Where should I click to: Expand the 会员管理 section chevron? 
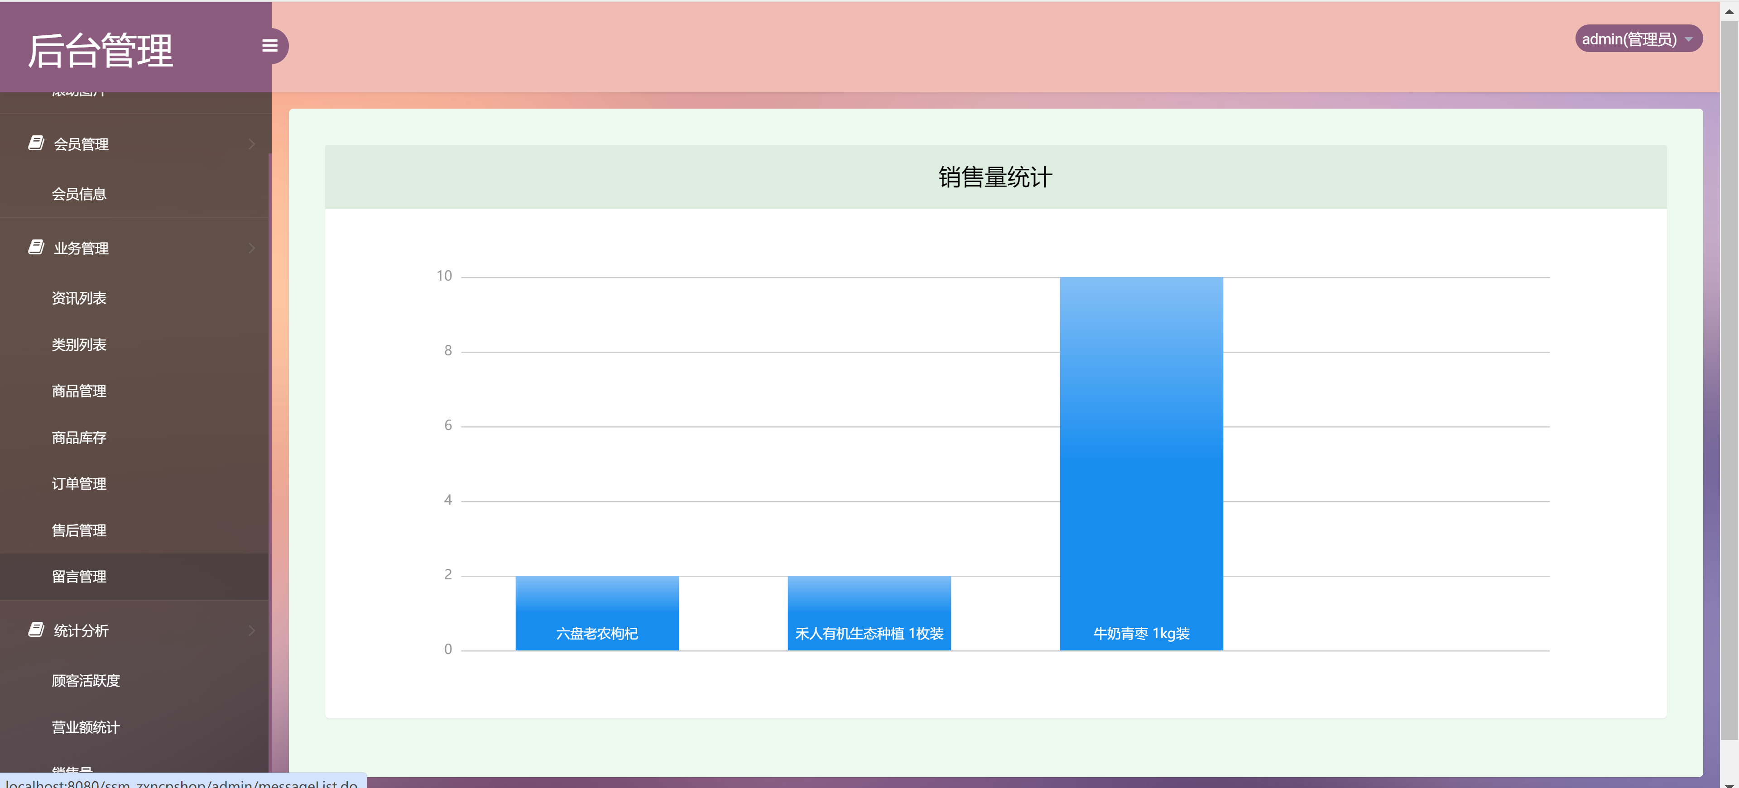tap(252, 143)
